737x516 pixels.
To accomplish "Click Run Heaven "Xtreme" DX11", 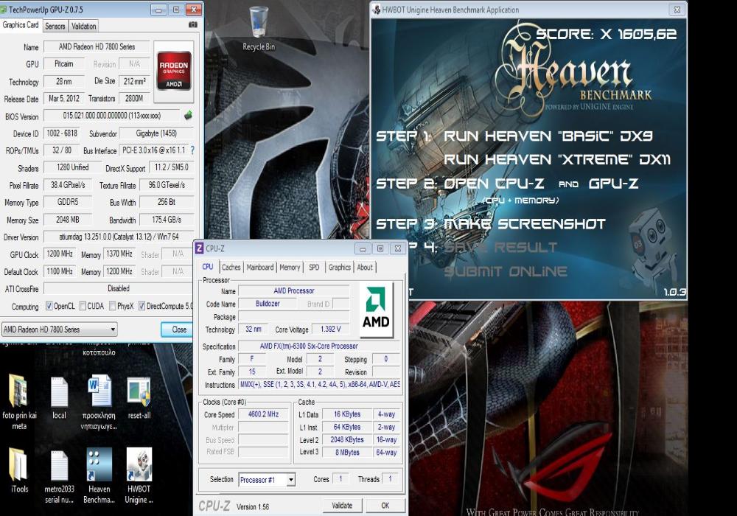I will 557,160.
